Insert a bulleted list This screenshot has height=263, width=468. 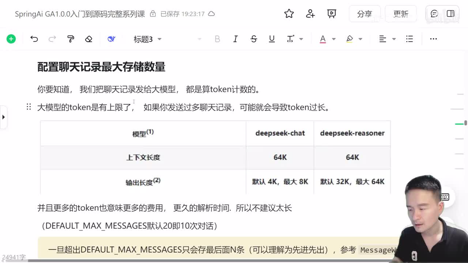(409, 39)
